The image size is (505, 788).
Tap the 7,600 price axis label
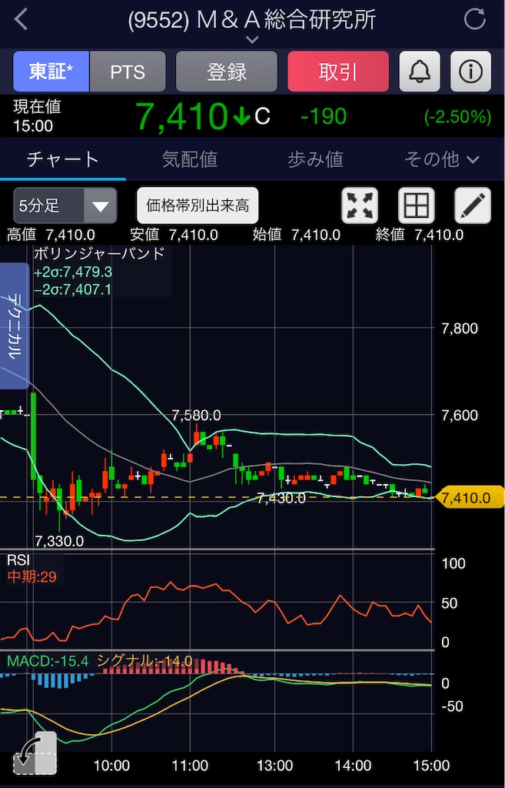tap(460, 416)
